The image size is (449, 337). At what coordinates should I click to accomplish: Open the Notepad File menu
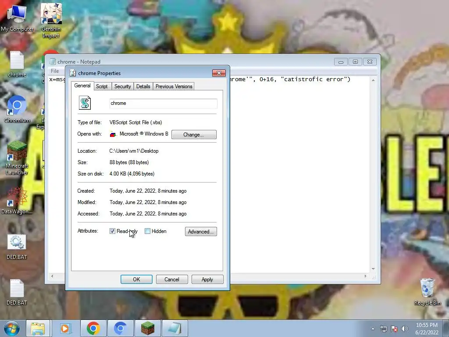[55, 71]
